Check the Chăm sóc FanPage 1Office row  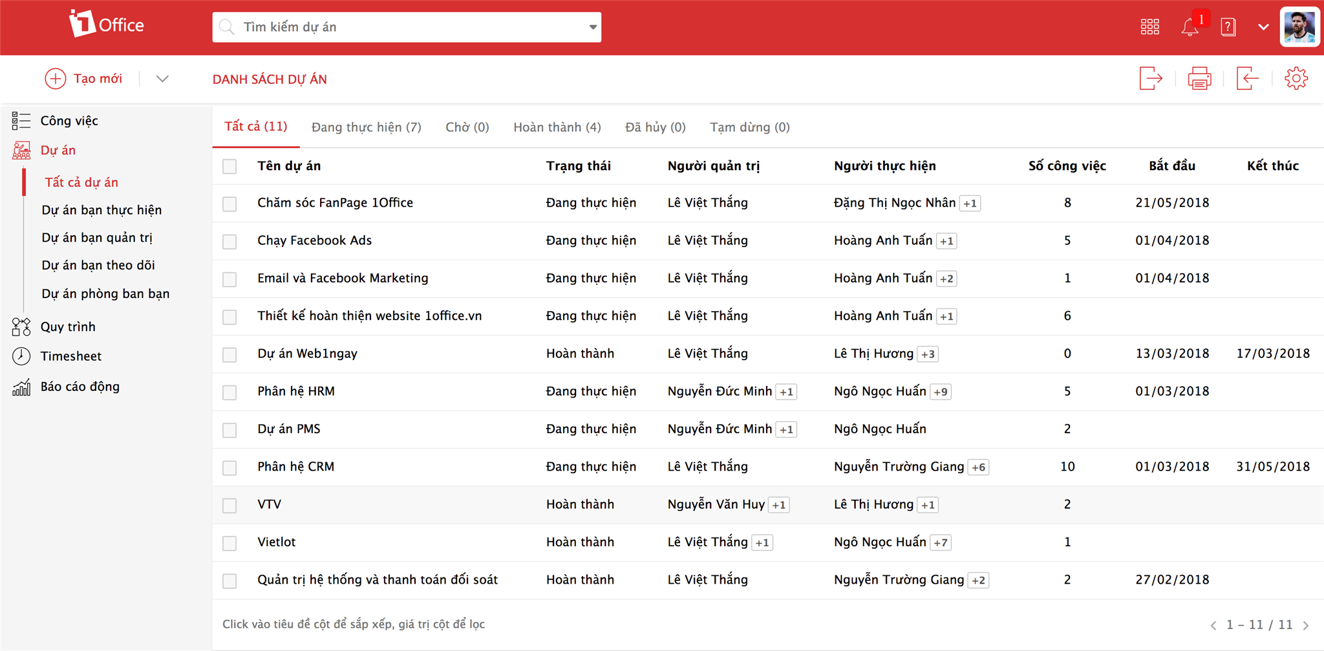point(230,204)
